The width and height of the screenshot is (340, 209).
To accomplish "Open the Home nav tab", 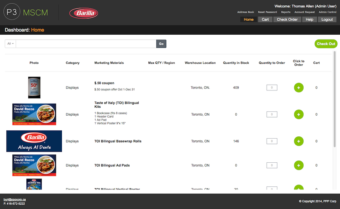I will click(249, 20).
